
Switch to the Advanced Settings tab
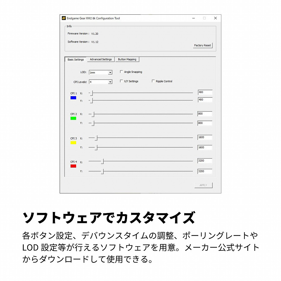pos(101,59)
